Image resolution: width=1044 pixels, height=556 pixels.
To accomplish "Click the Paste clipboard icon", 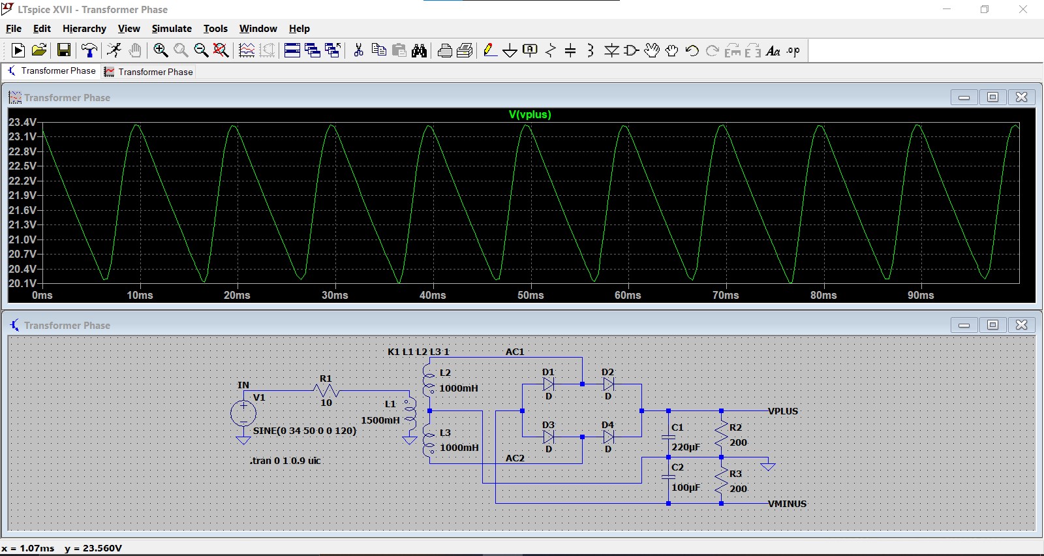I will (x=399, y=50).
